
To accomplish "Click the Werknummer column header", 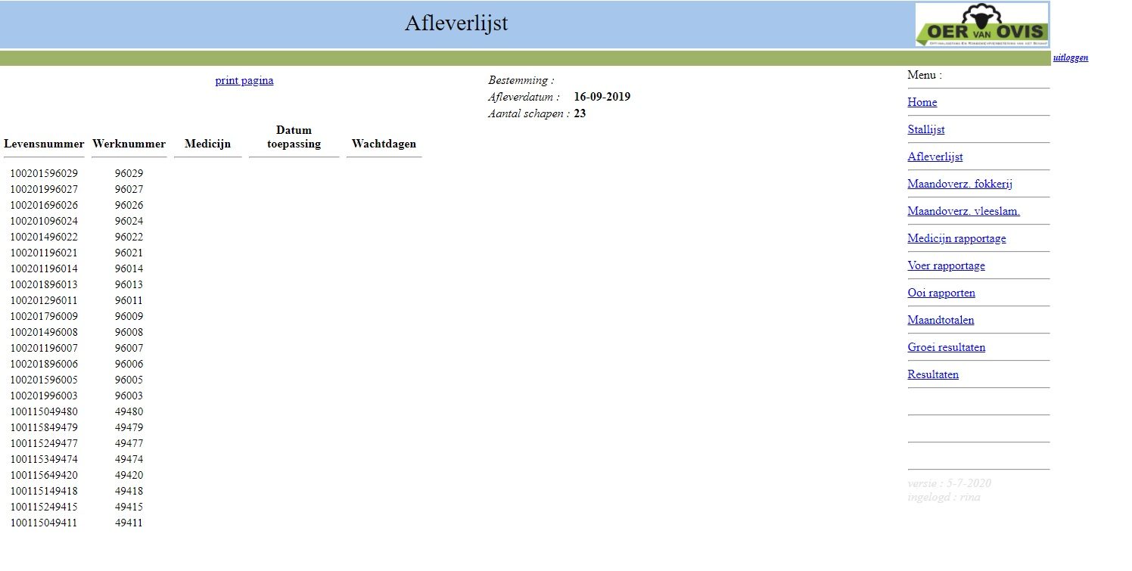I will (129, 144).
